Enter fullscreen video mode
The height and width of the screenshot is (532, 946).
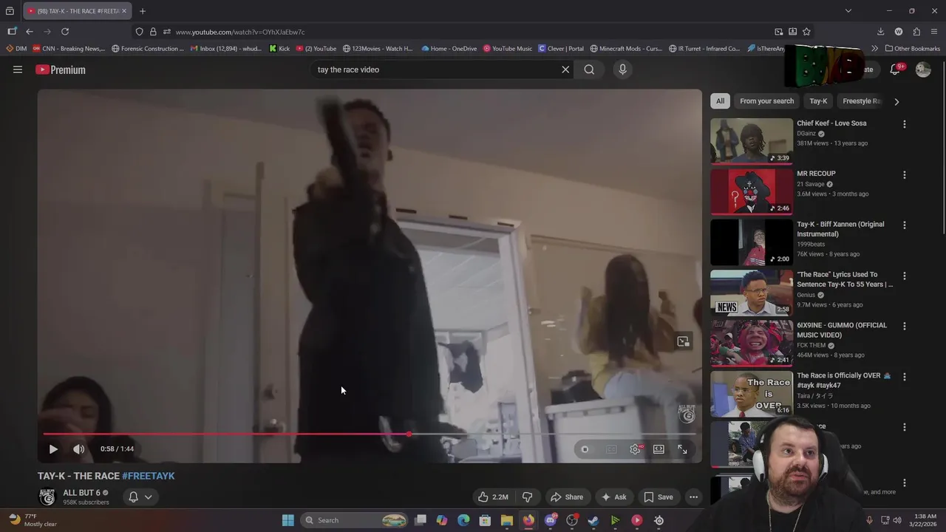[682, 449]
